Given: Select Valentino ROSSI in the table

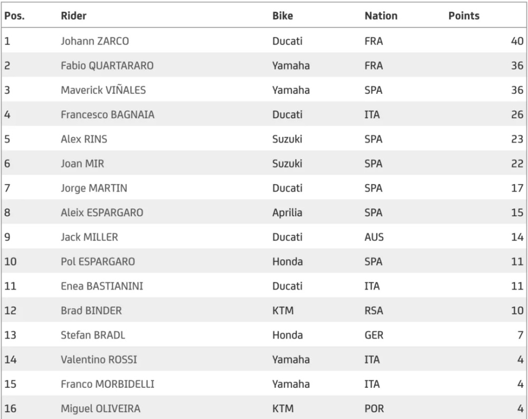Looking at the screenshot, I should [99, 359].
